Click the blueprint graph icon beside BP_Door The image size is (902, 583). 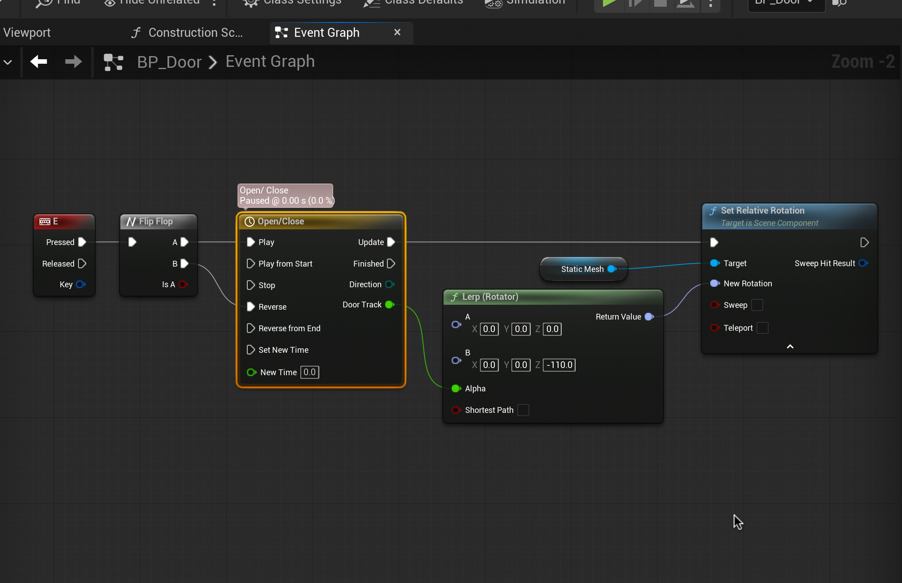(113, 62)
